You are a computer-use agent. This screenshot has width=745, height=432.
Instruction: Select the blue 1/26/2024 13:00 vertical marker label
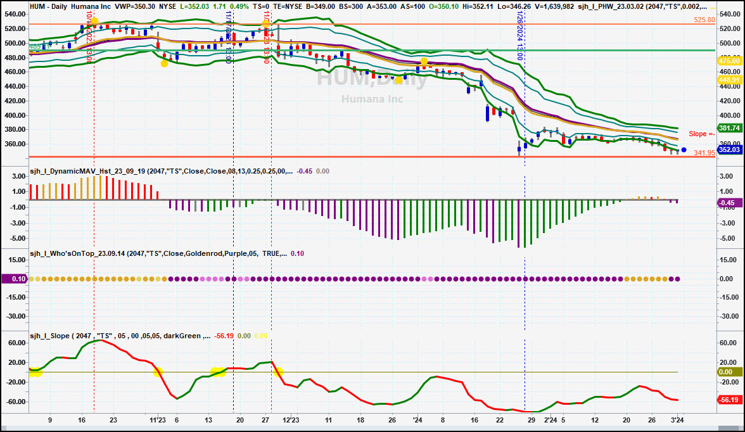click(519, 36)
